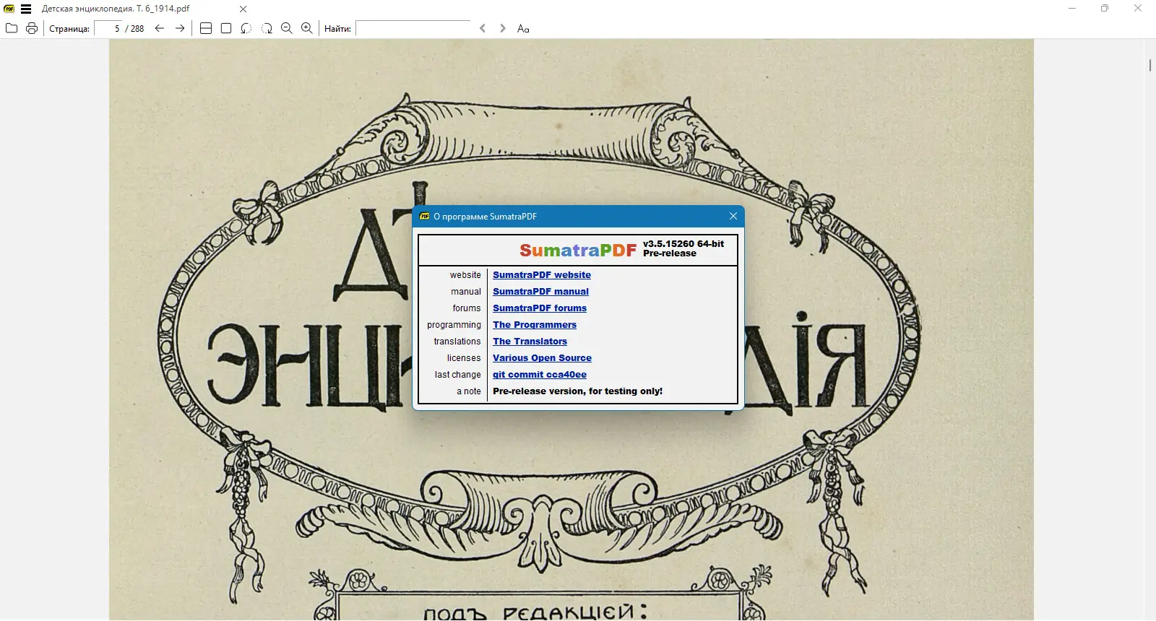Open The Translators link
Image resolution: width=1156 pixels, height=621 pixels.
point(530,342)
